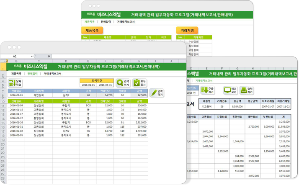Click report value 11,936,000
299x185 pixels.
[x=284, y=127]
